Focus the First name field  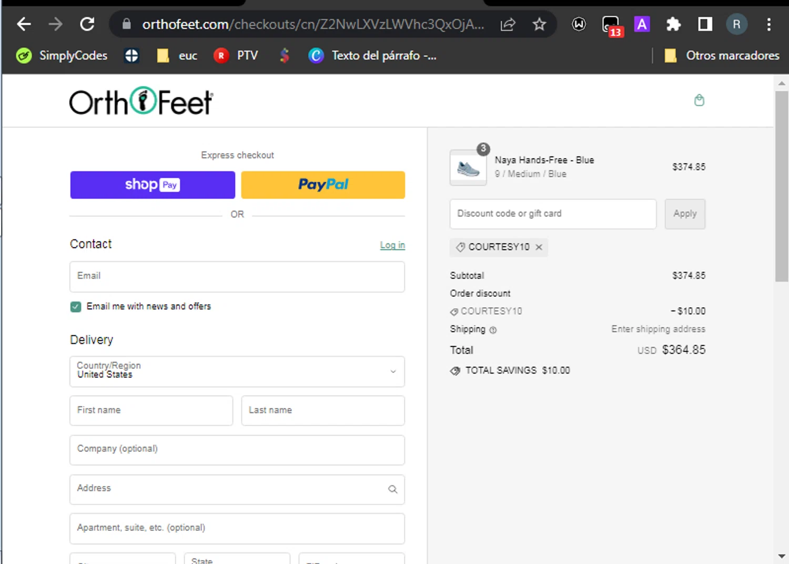pos(151,410)
